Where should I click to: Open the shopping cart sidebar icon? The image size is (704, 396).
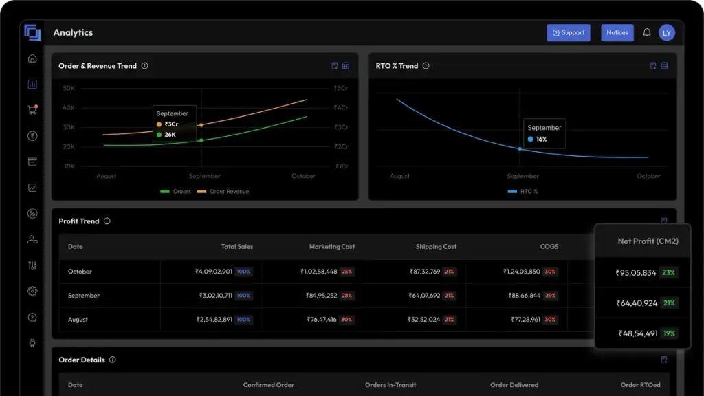click(32, 110)
